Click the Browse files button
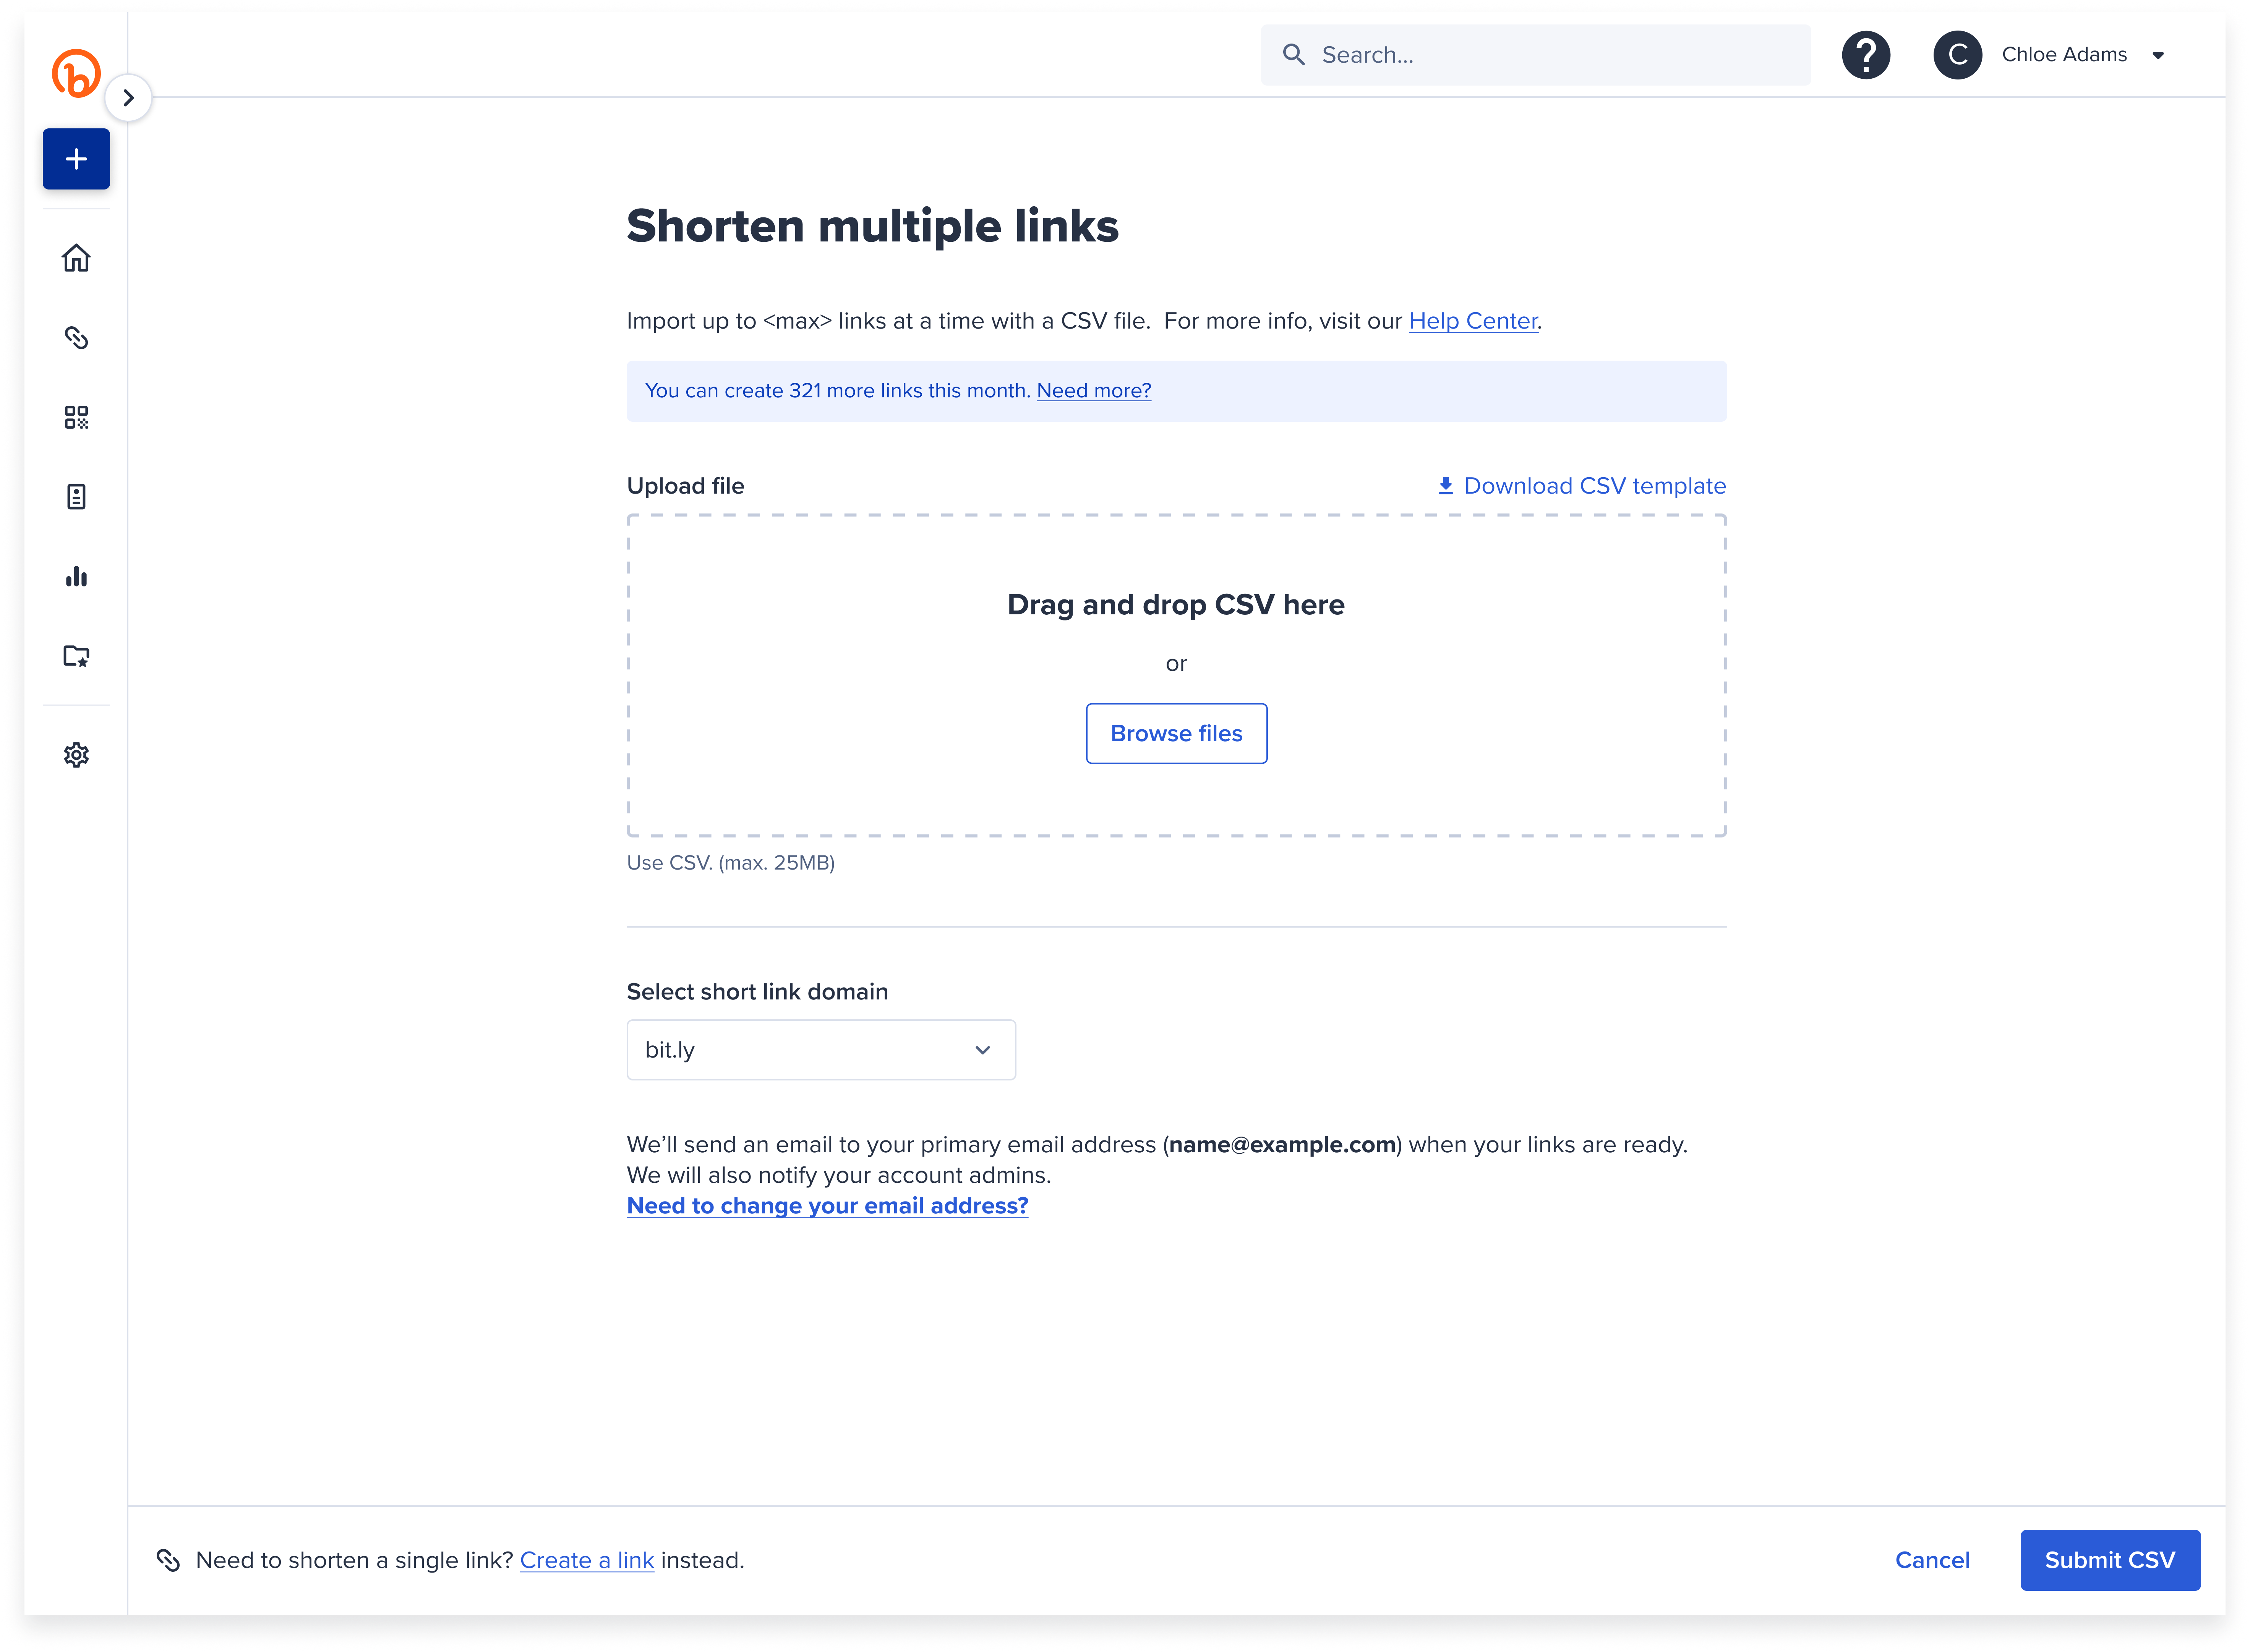Screen dimensions: 2250x1652 coord(1176,733)
